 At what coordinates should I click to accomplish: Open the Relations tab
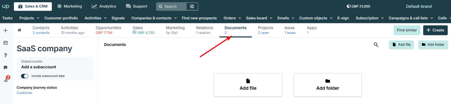[x=205, y=30]
